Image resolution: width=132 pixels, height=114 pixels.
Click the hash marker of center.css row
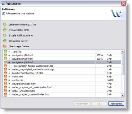(x=9, y=80)
